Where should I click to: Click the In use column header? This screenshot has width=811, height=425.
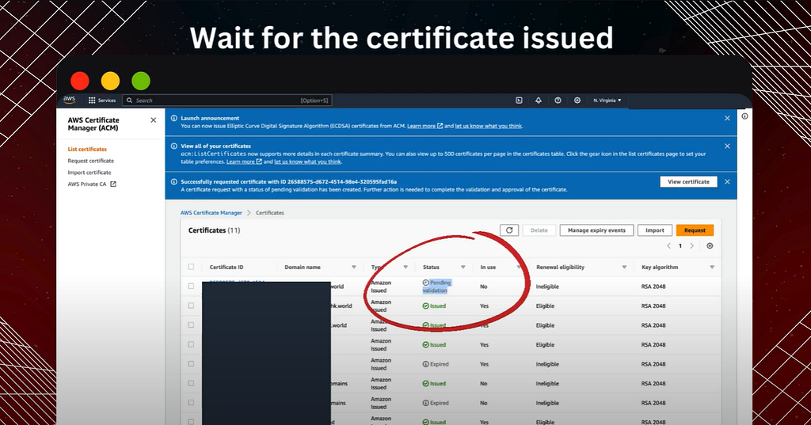(x=488, y=268)
